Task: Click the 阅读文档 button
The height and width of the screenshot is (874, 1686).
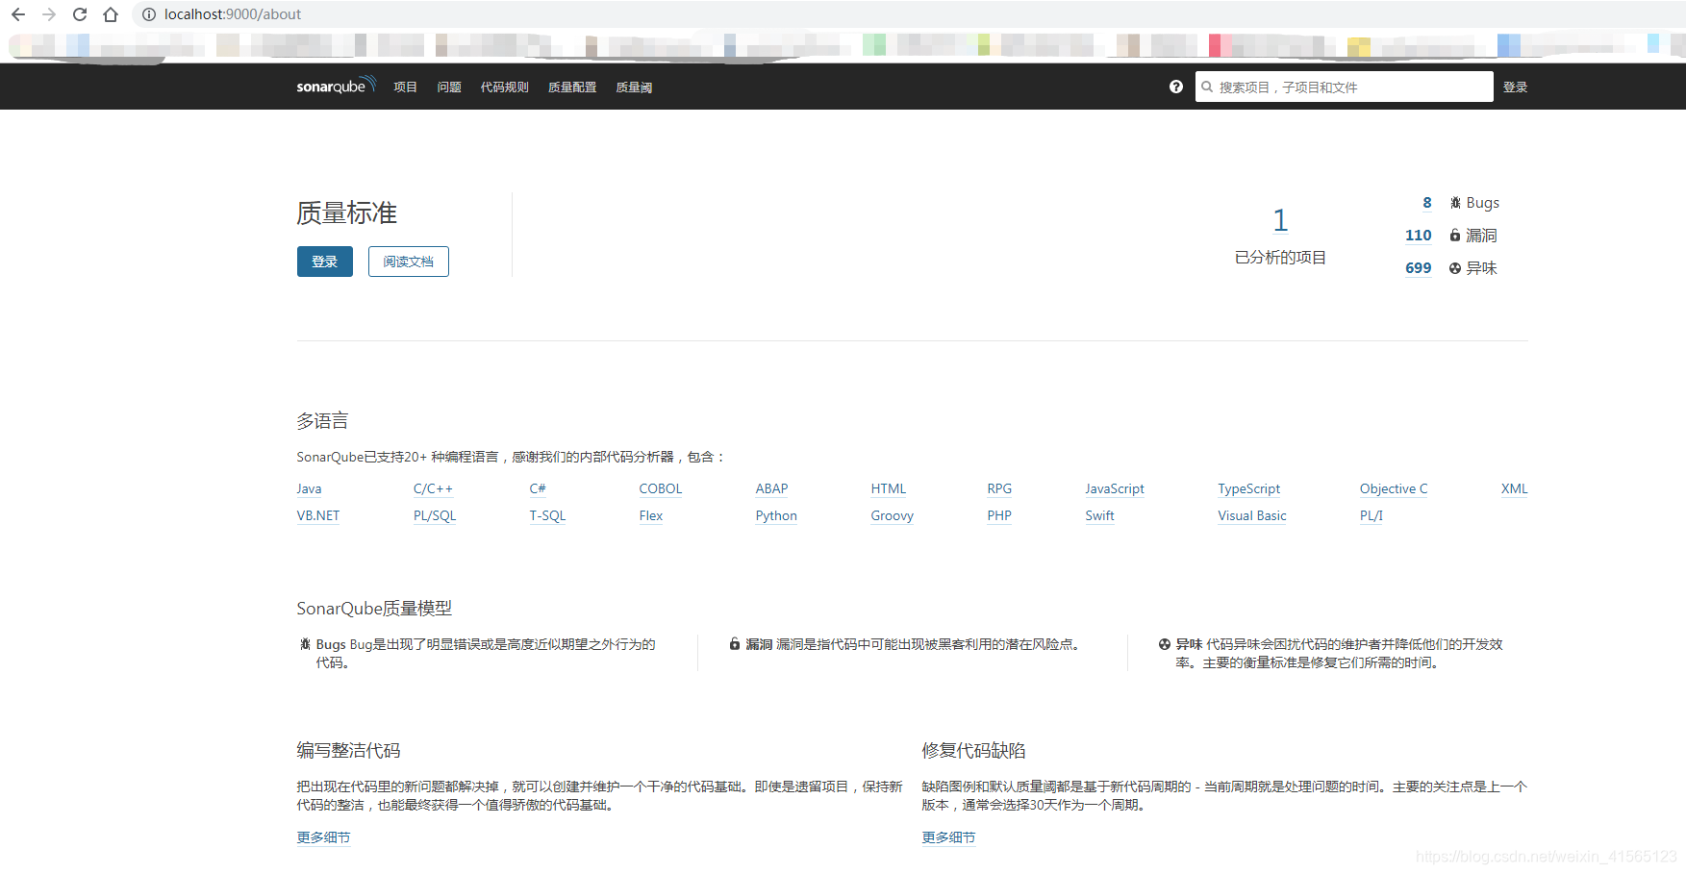Action: (409, 262)
